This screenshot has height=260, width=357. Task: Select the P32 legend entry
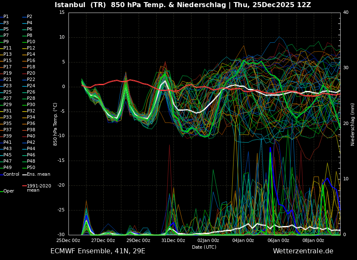pyautogui.click(x=31, y=111)
